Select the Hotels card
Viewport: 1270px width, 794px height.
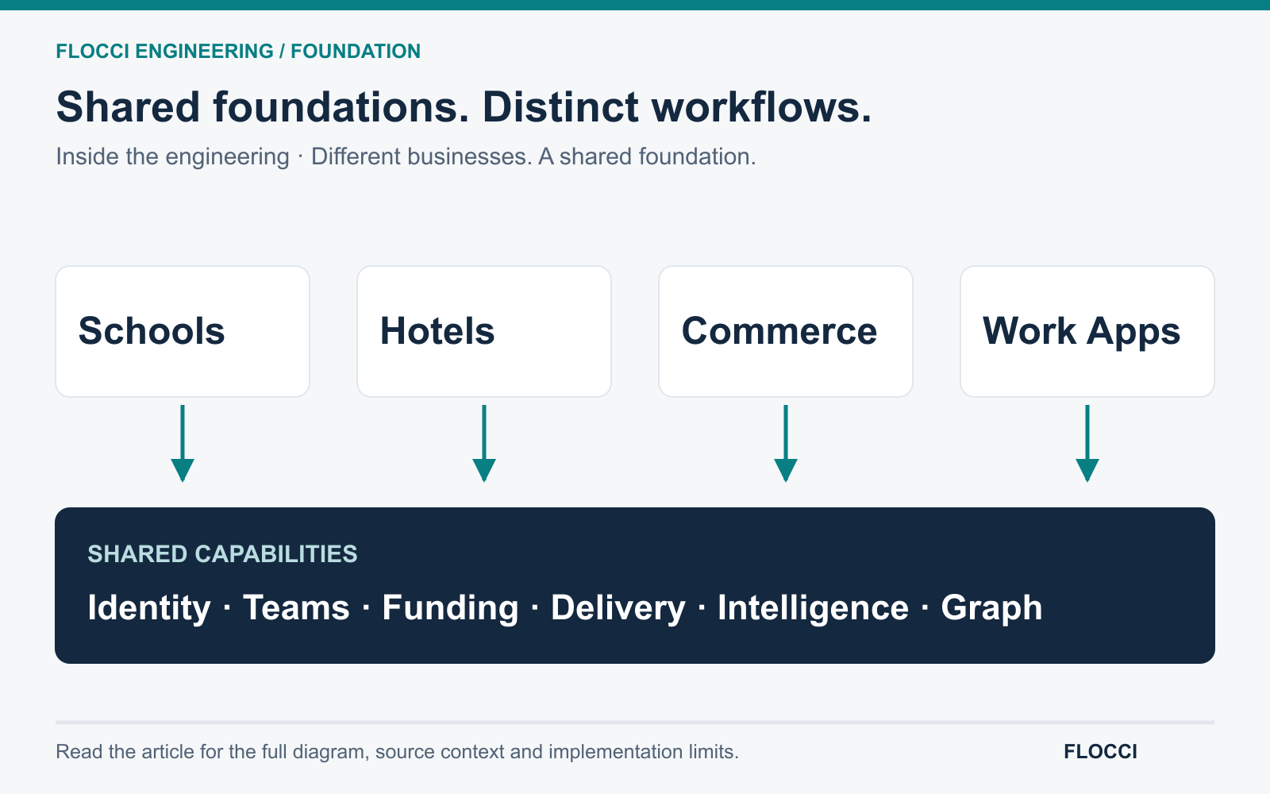(484, 331)
